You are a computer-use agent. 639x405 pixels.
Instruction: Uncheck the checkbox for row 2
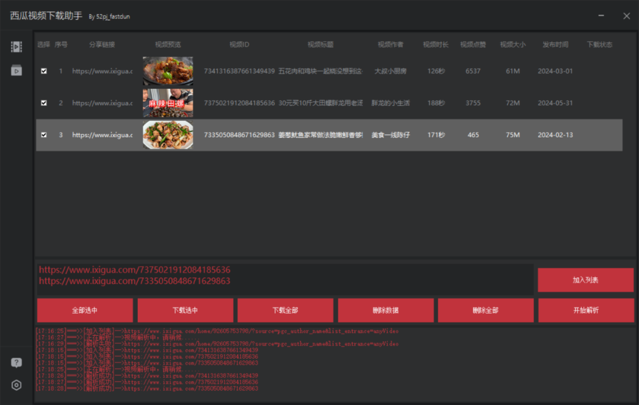(x=44, y=103)
